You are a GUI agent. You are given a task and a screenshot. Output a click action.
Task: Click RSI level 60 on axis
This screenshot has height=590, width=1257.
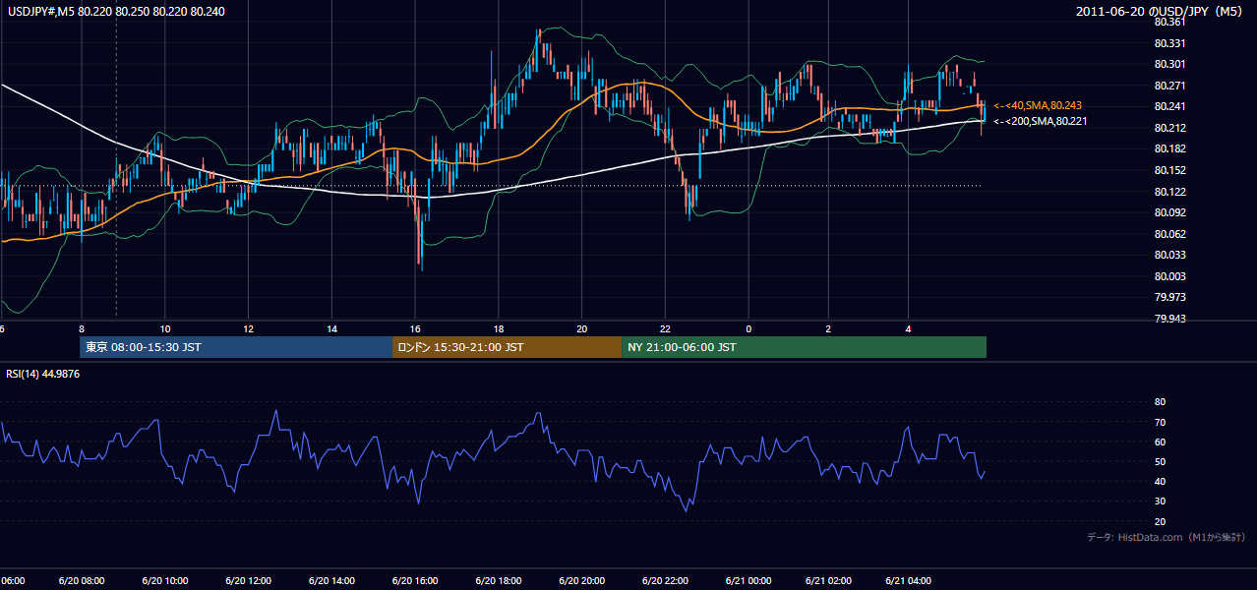point(1161,442)
